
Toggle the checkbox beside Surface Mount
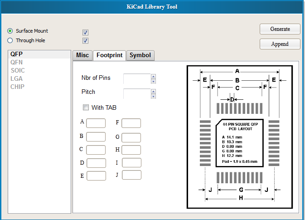[85, 32]
